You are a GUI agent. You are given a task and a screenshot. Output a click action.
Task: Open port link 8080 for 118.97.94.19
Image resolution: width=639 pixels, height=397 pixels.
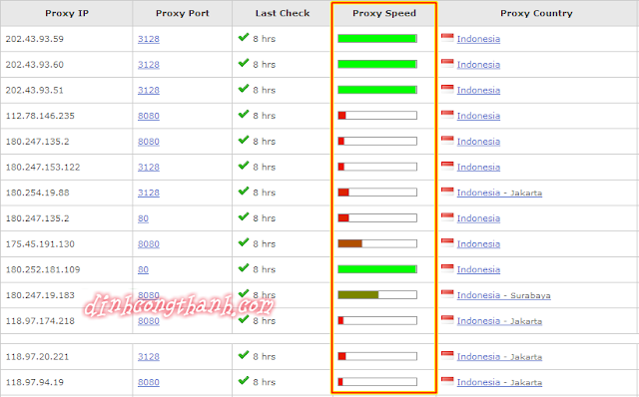(149, 383)
